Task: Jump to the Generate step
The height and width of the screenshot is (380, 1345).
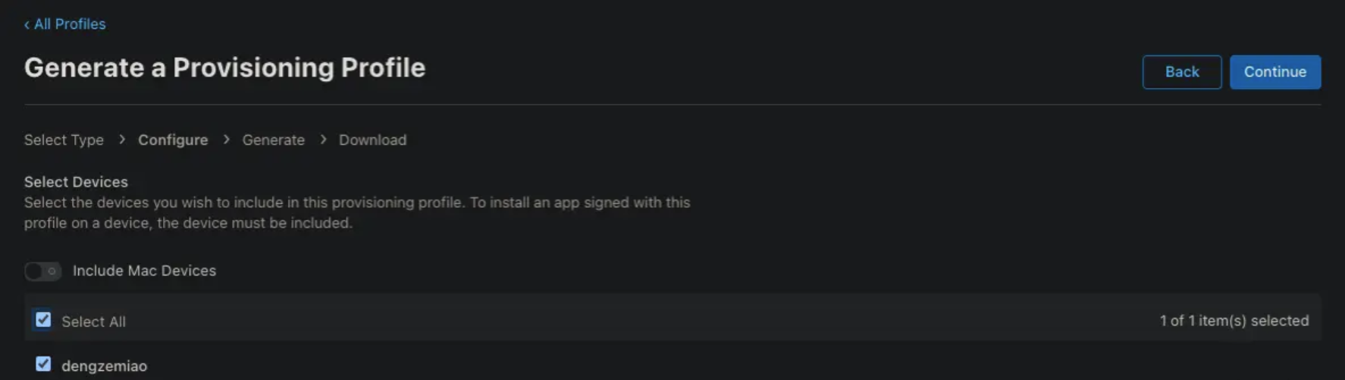Action: 273,140
